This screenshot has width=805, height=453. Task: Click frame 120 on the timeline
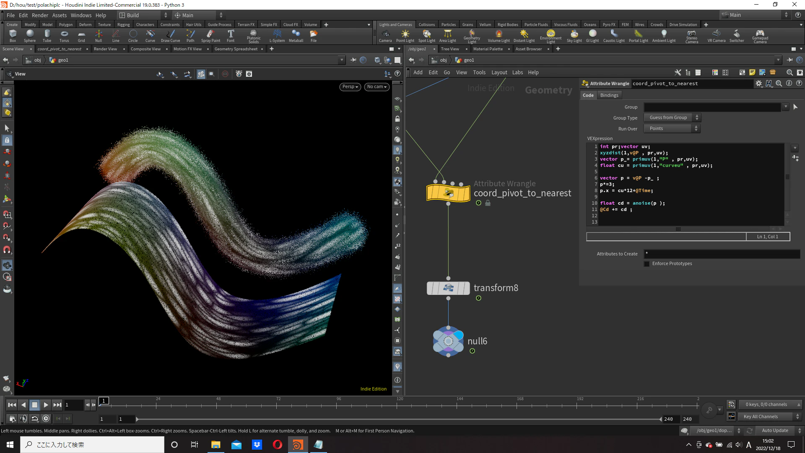click(400, 405)
